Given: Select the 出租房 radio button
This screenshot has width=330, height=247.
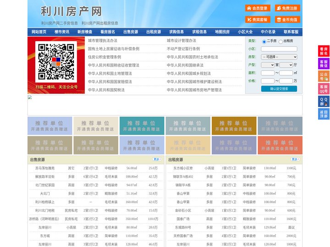Looking at the screenshot, I should [280, 42].
